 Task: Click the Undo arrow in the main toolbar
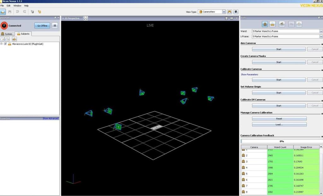(x=17, y=12)
